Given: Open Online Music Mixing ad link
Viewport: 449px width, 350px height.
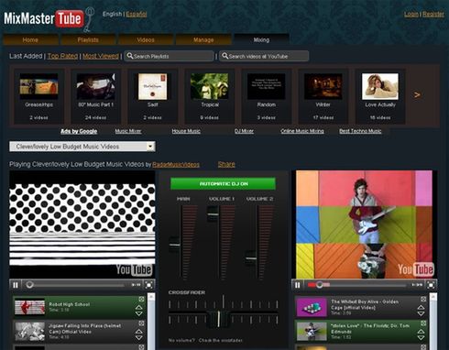Looking at the screenshot, I should pos(302,131).
